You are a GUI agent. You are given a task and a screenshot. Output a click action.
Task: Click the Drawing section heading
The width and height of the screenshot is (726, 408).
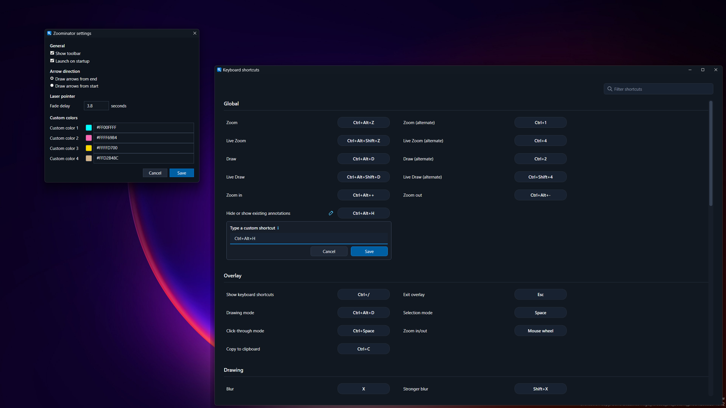pyautogui.click(x=233, y=370)
